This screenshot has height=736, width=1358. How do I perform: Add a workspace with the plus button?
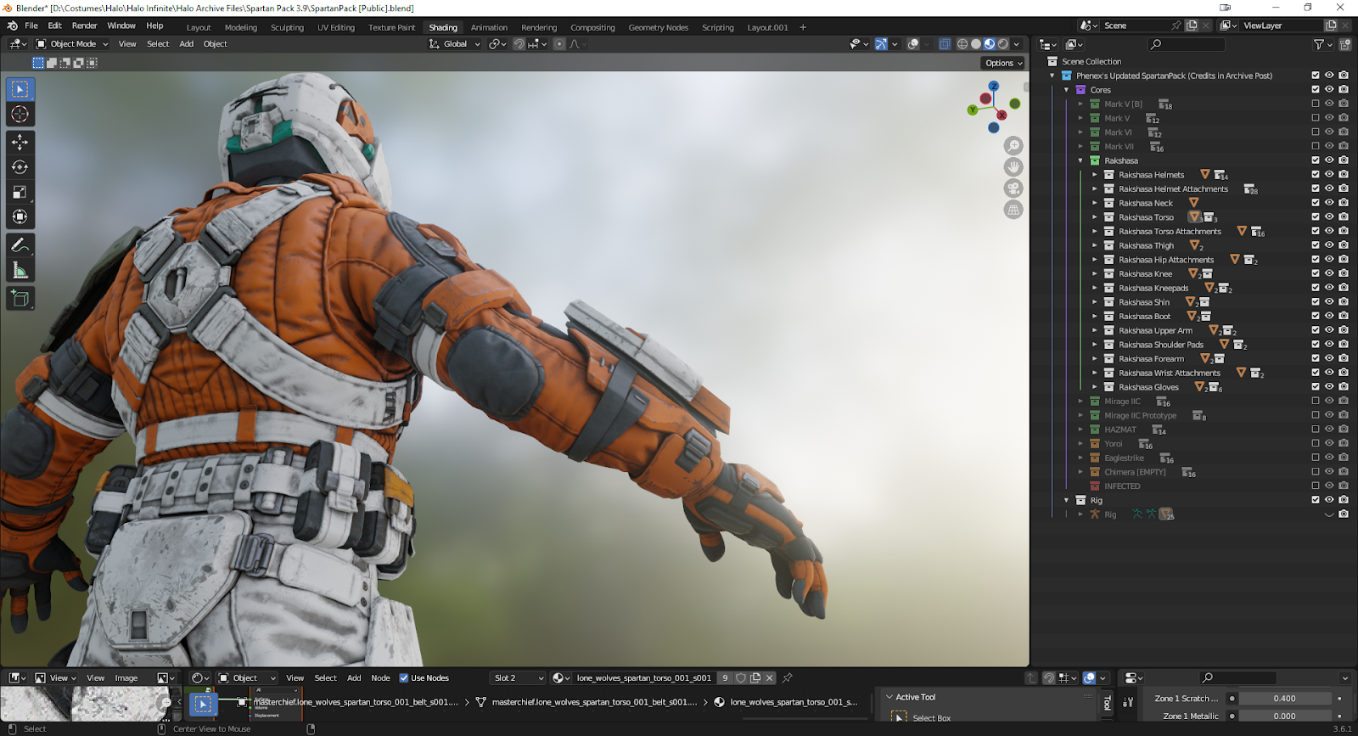click(x=803, y=27)
